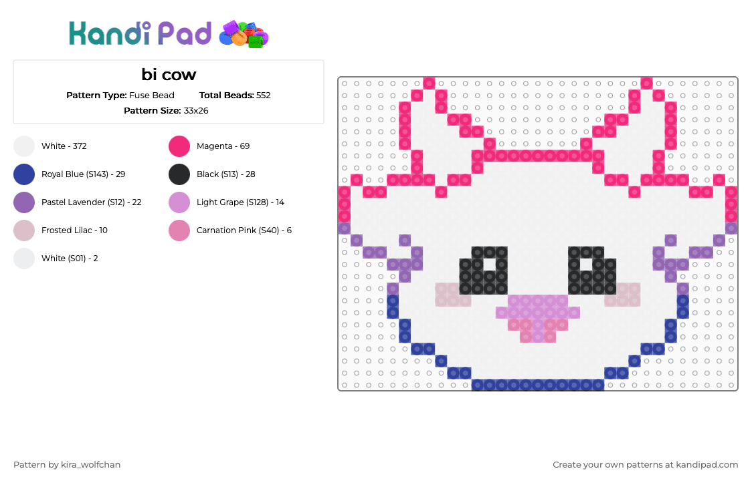752x481 pixels.
Task: Click the royal blue chin bottom row
Action: (x=538, y=385)
